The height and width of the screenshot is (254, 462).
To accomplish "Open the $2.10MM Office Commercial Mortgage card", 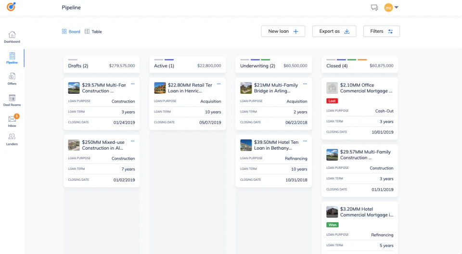I will coord(366,88).
